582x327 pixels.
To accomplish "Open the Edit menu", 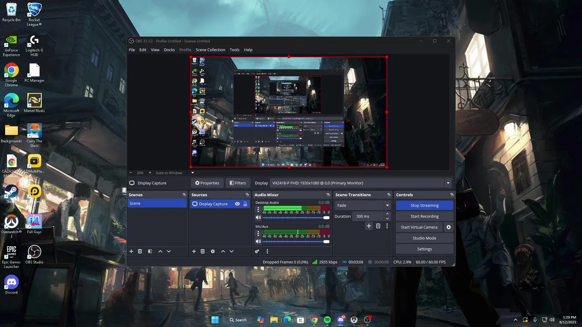I will coord(143,50).
